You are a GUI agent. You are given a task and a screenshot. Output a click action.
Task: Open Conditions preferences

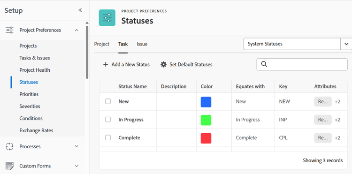[31, 118]
